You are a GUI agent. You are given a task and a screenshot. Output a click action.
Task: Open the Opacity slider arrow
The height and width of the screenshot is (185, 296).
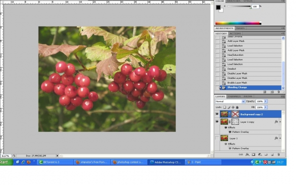(x=265, y=101)
